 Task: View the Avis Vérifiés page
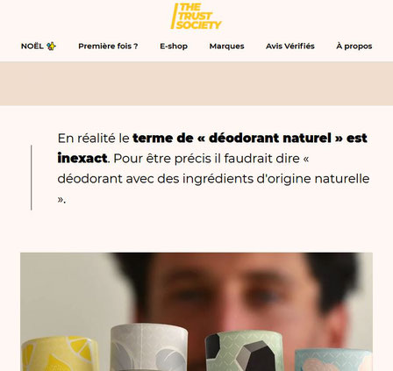(290, 46)
